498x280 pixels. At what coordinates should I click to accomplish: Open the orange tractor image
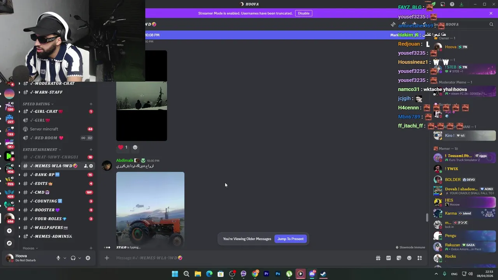(x=150, y=208)
